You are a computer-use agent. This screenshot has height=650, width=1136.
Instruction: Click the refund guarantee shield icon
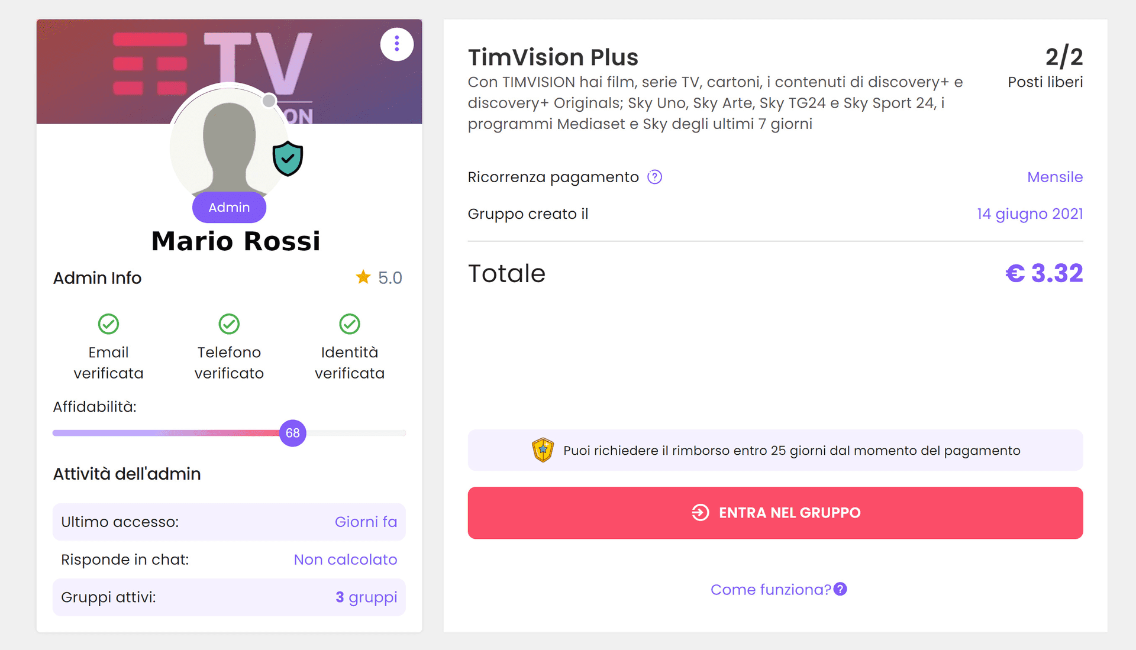pyautogui.click(x=543, y=450)
